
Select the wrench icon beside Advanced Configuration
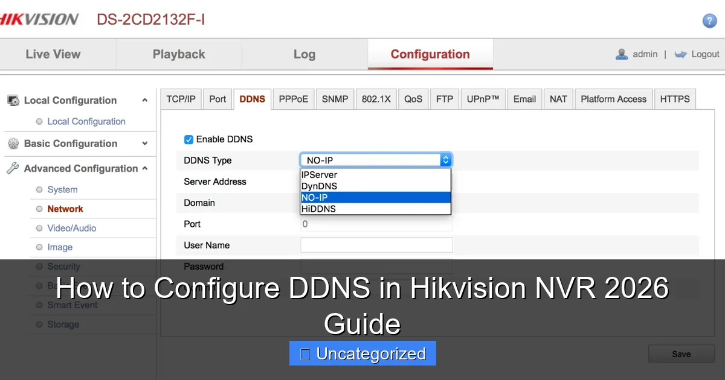13,168
